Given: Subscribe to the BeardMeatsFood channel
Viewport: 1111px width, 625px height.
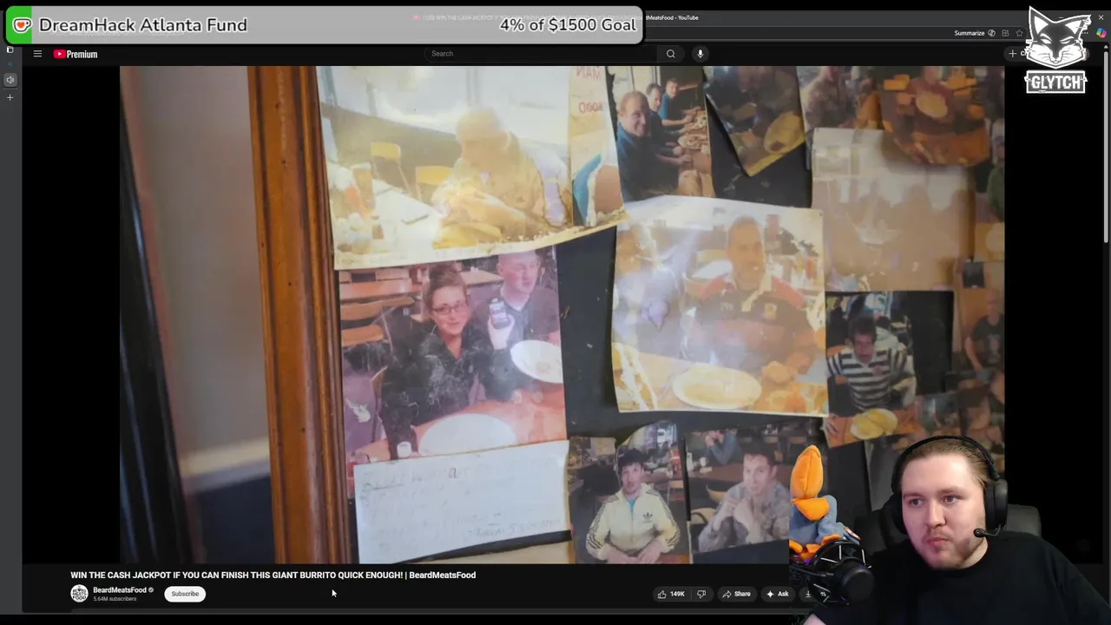Looking at the screenshot, I should [x=185, y=594].
